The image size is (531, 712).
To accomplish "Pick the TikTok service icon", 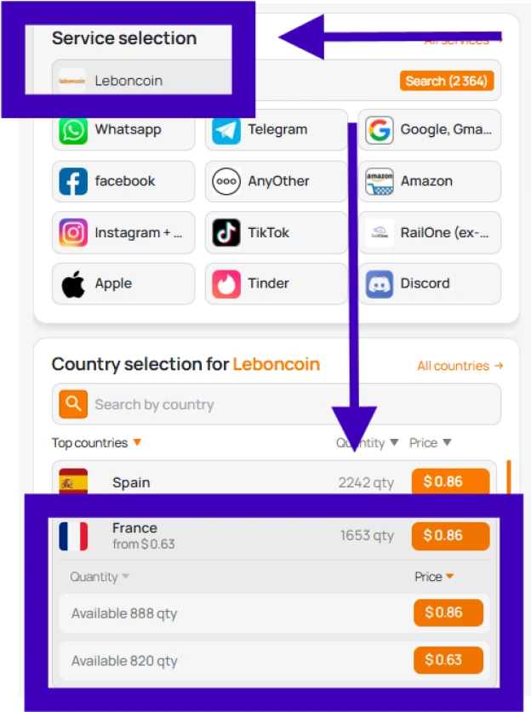I will [x=226, y=232].
